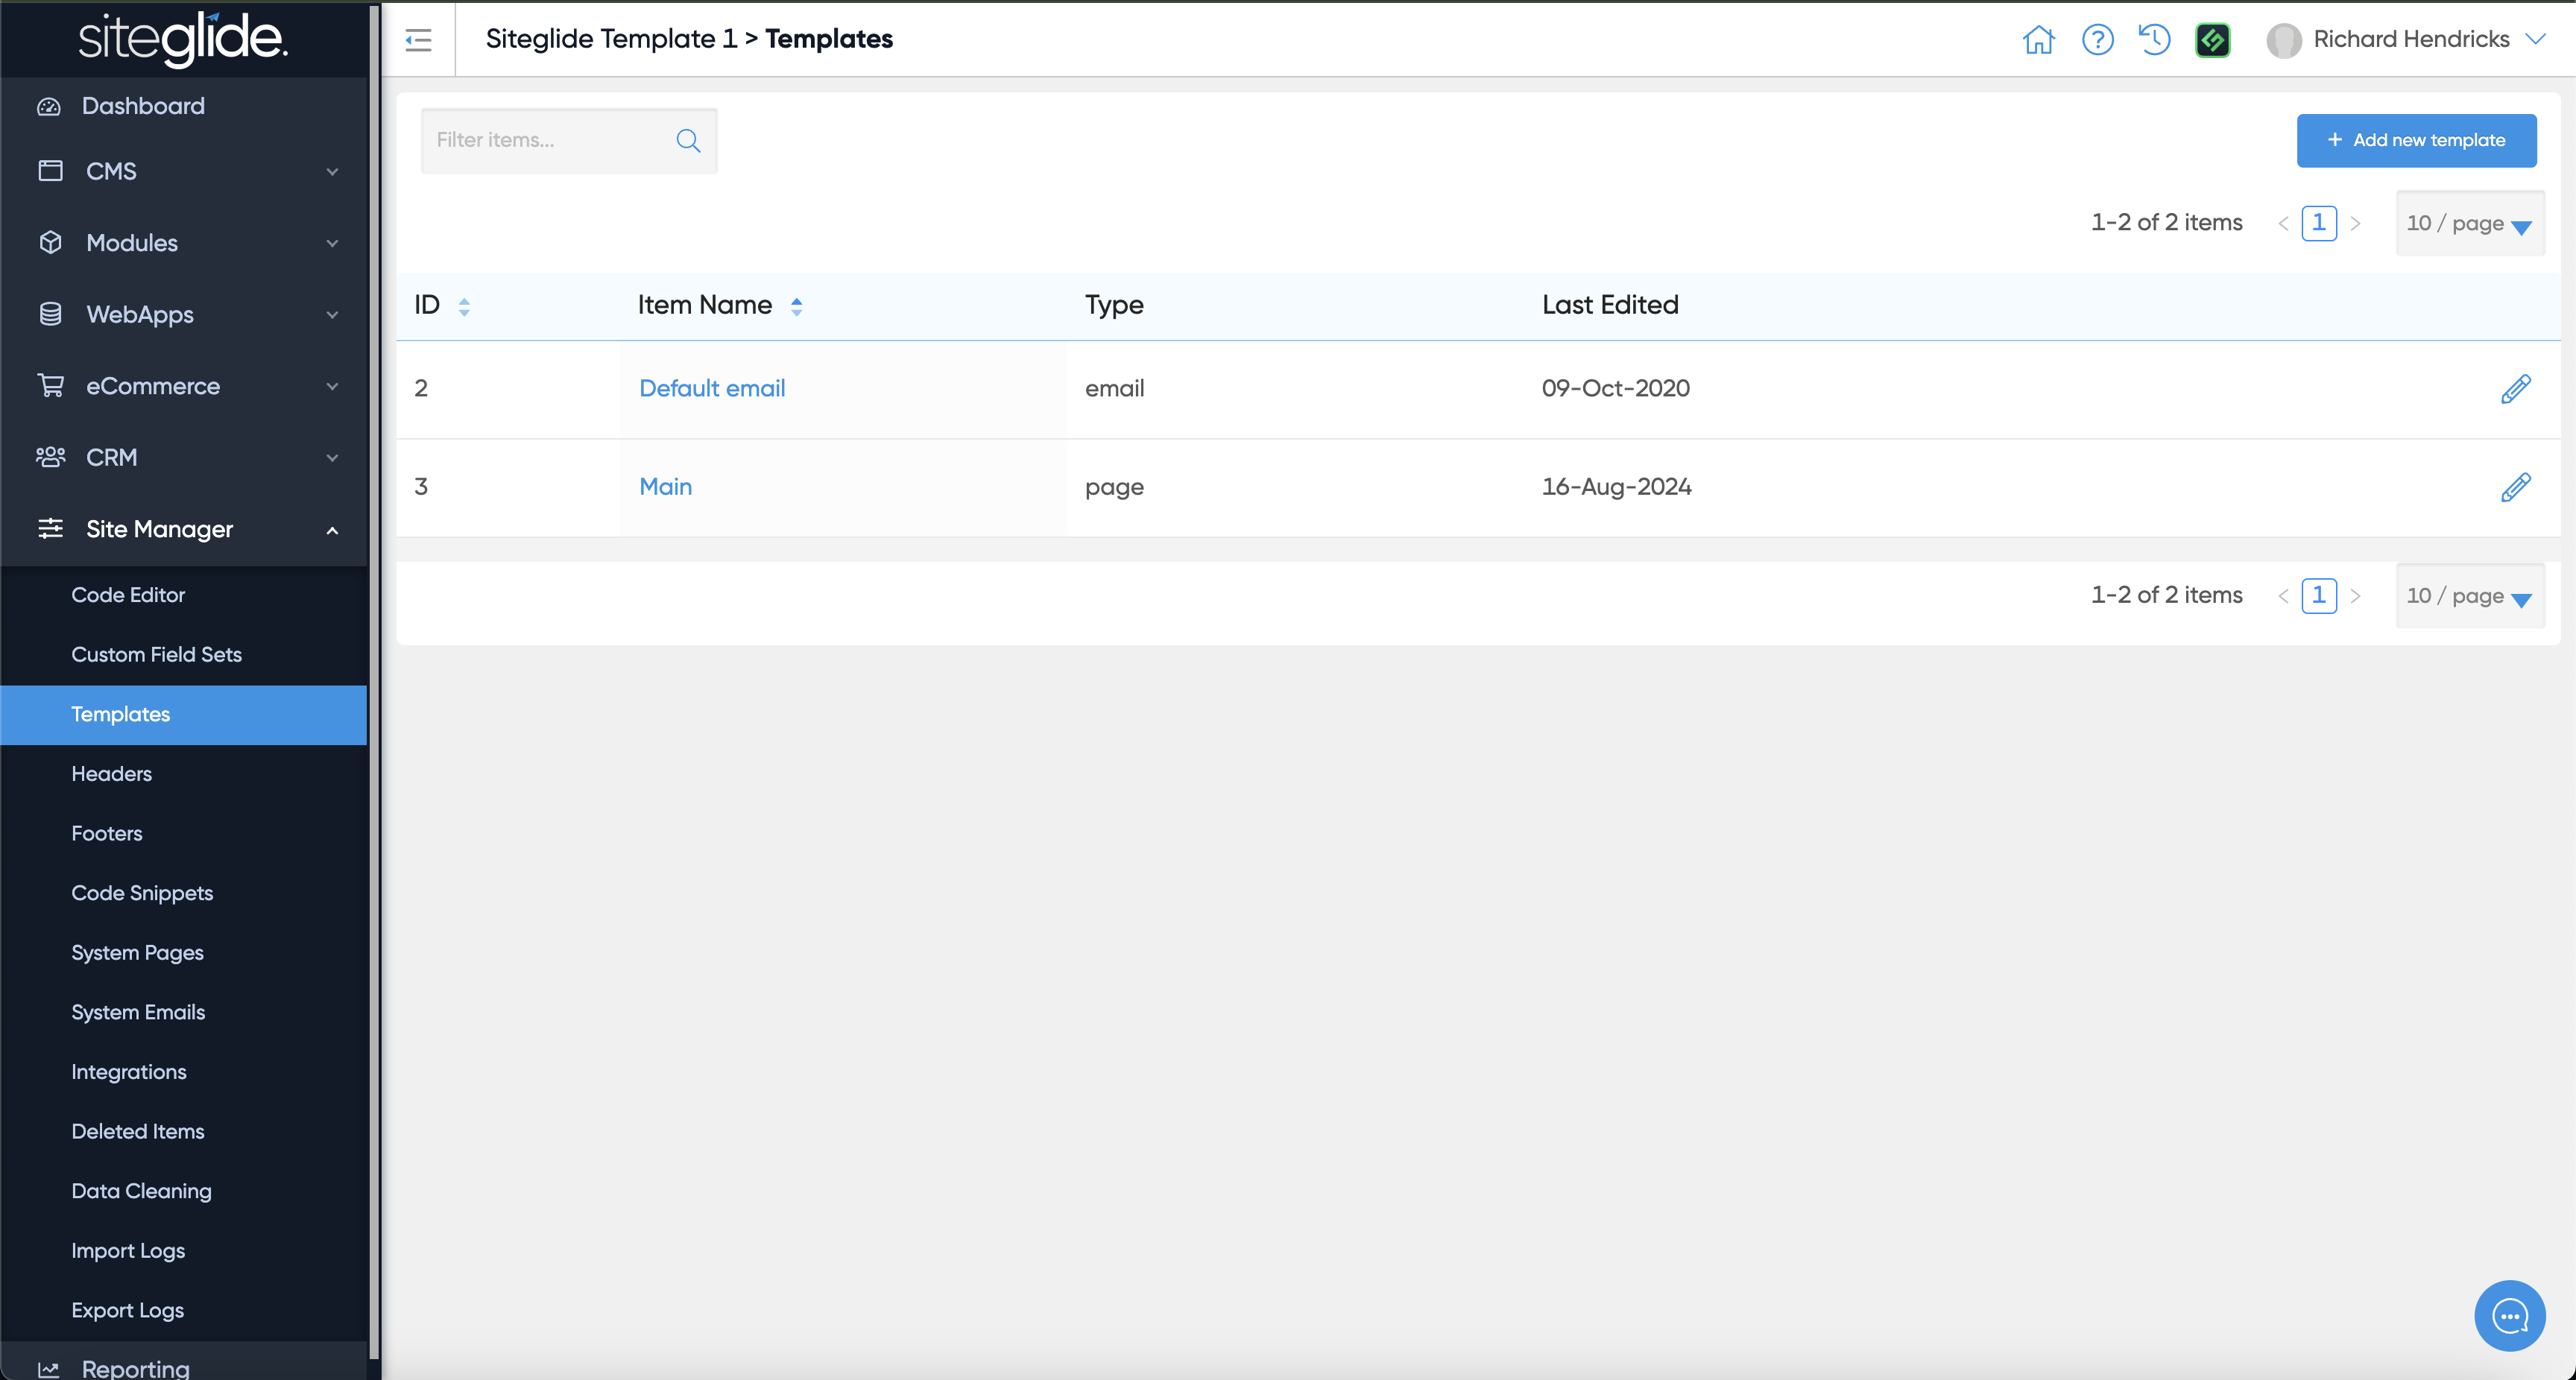
Task: Click the green Siteglide extension icon
Action: [2212, 40]
